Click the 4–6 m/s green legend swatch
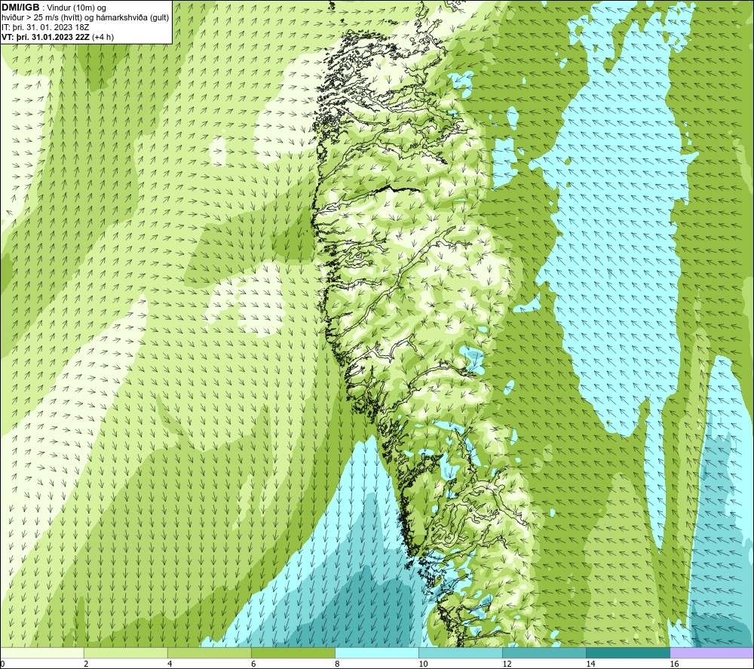 tap(210, 652)
